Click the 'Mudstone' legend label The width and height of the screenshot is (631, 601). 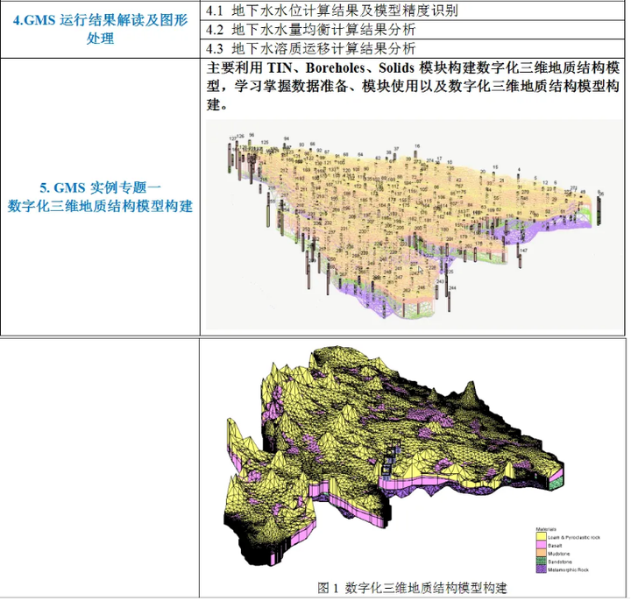pyautogui.click(x=559, y=554)
